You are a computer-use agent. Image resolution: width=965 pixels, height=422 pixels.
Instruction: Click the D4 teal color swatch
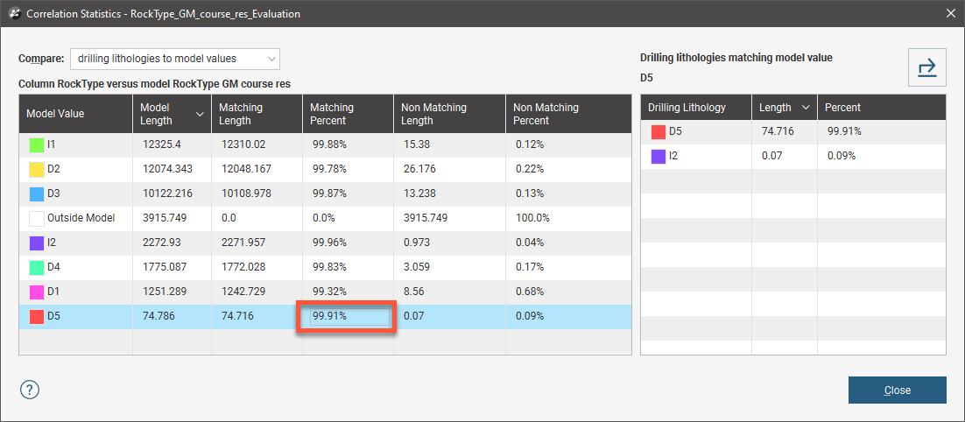click(37, 267)
